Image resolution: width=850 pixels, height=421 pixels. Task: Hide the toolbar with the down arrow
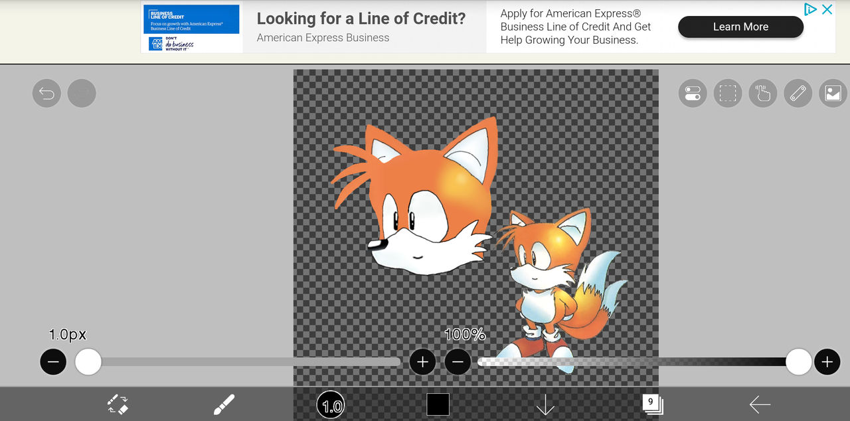click(545, 404)
